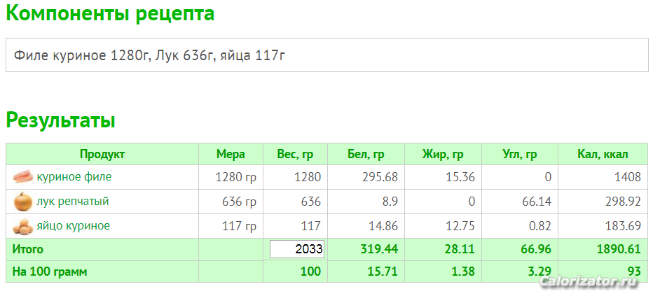Click the onion product icon
Viewport: 653px width, 296px height.
[22, 202]
